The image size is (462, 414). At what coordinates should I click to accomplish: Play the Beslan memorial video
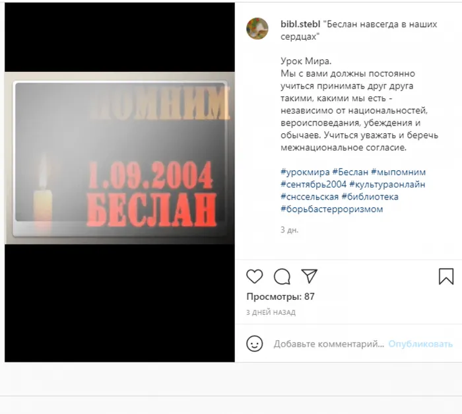[119, 182]
